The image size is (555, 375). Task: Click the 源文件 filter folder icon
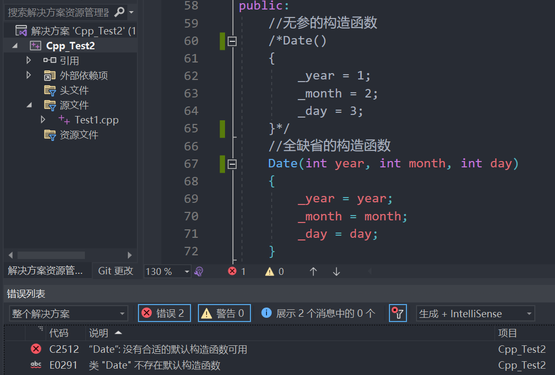click(x=50, y=105)
